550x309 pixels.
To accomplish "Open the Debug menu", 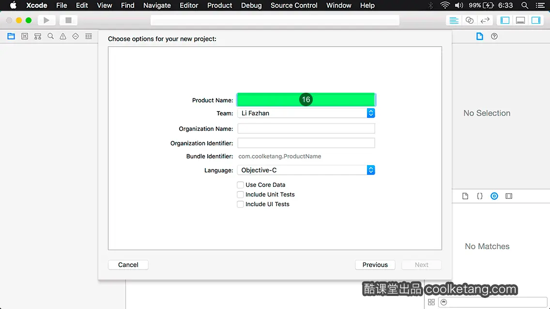I will [x=251, y=5].
